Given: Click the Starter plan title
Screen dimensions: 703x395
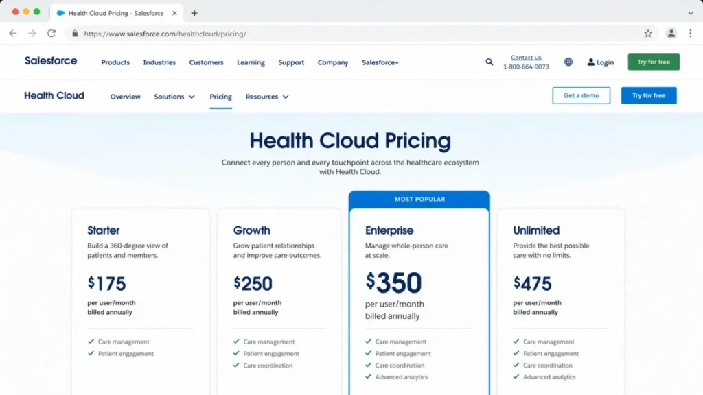Looking at the screenshot, I should coord(103,230).
